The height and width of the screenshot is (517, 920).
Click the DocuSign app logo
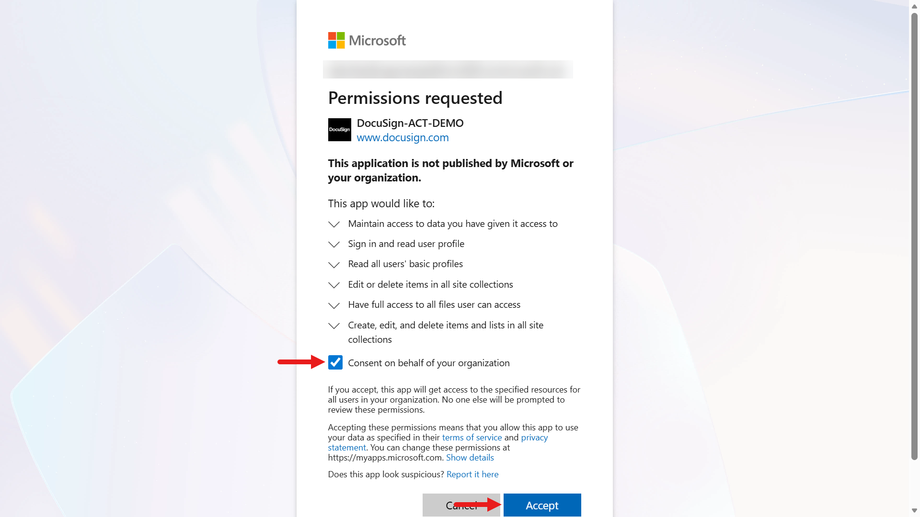(x=340, y=130)
